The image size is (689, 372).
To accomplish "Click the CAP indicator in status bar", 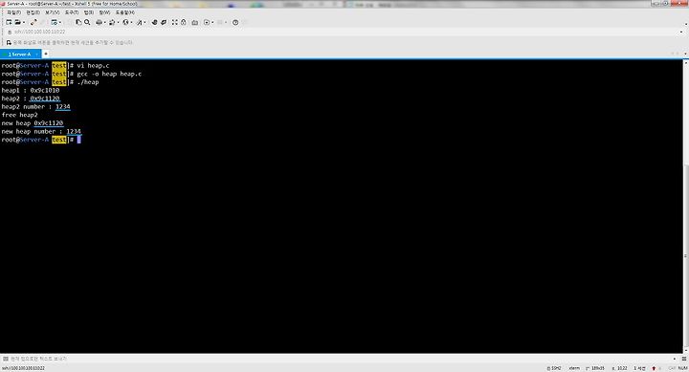I will (x=672, y=368).
